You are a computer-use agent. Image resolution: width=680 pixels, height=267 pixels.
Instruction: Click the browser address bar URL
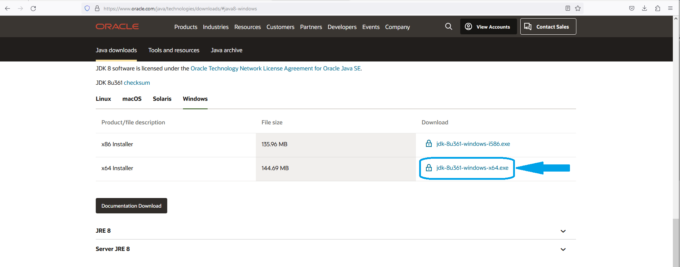[180, 9]
